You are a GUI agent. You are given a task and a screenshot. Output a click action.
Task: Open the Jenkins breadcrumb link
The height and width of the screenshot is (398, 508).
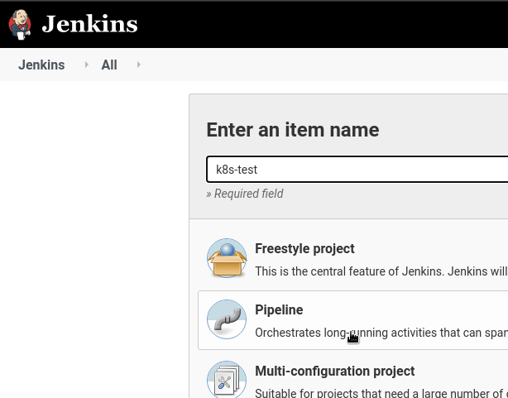click(x=41, y=65)
